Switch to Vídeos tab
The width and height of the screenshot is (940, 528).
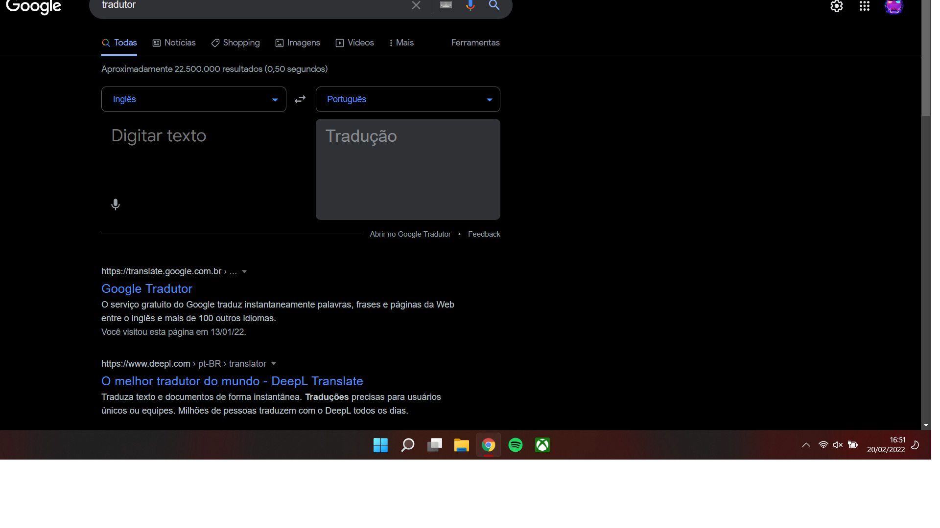point(355,43)
